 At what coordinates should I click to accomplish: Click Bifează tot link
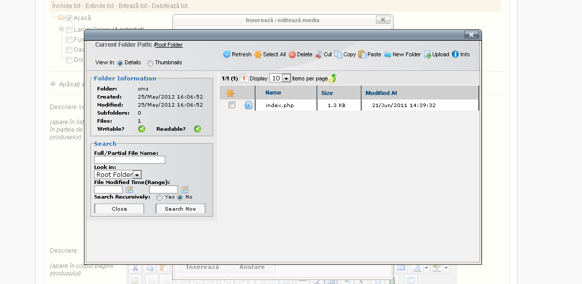click(x=133, y=6)
